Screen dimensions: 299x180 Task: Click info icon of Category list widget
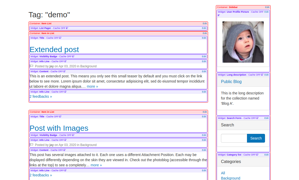pos(258,155)
